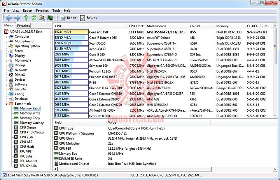Click the 13885 MB/s result bar
Screen dimensions: 280x180
71,38
